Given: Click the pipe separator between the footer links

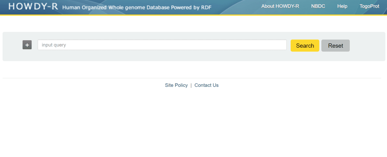Looking at the screenshot, I should tap(191, 85).
